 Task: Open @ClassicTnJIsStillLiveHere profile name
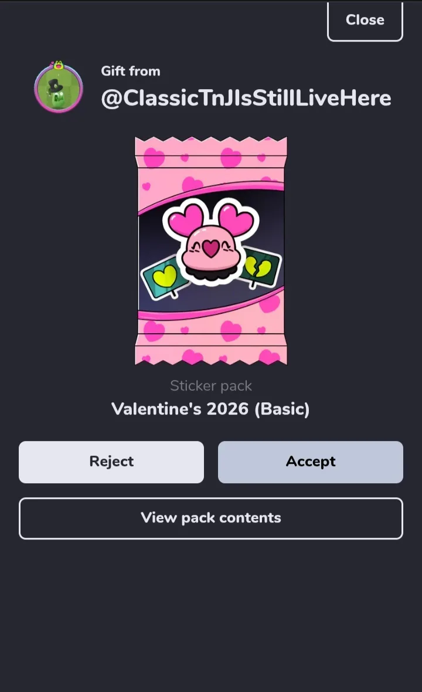coord(246,98)
